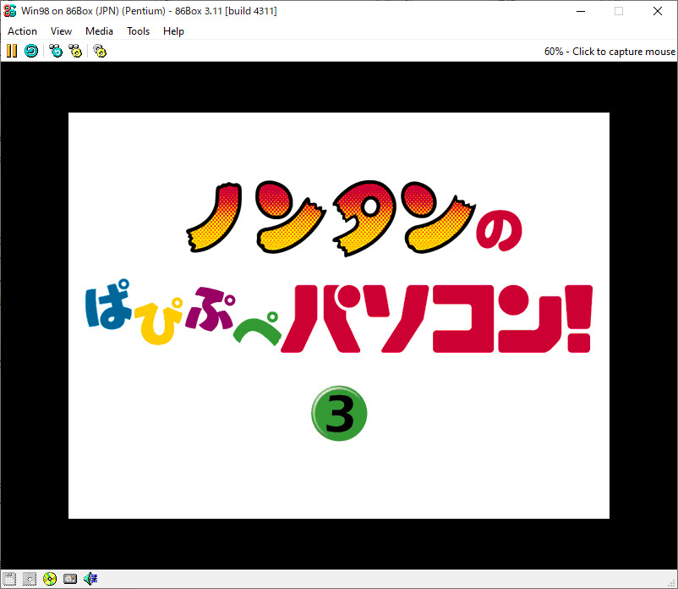This screenshot has height=589, width=678.
Task: Minimize the 86Box window
Action: 581,11
